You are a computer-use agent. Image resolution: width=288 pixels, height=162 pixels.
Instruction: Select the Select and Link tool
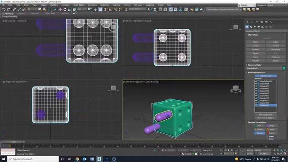14,9
